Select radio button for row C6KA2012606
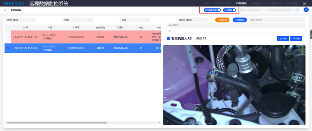This screenshot has height=131, width=312. click(8, 37)
